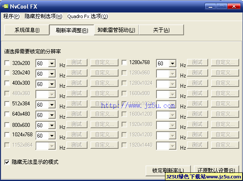Uncheck 隐藏无法显示的模式 checkbox

coord(7,162)
